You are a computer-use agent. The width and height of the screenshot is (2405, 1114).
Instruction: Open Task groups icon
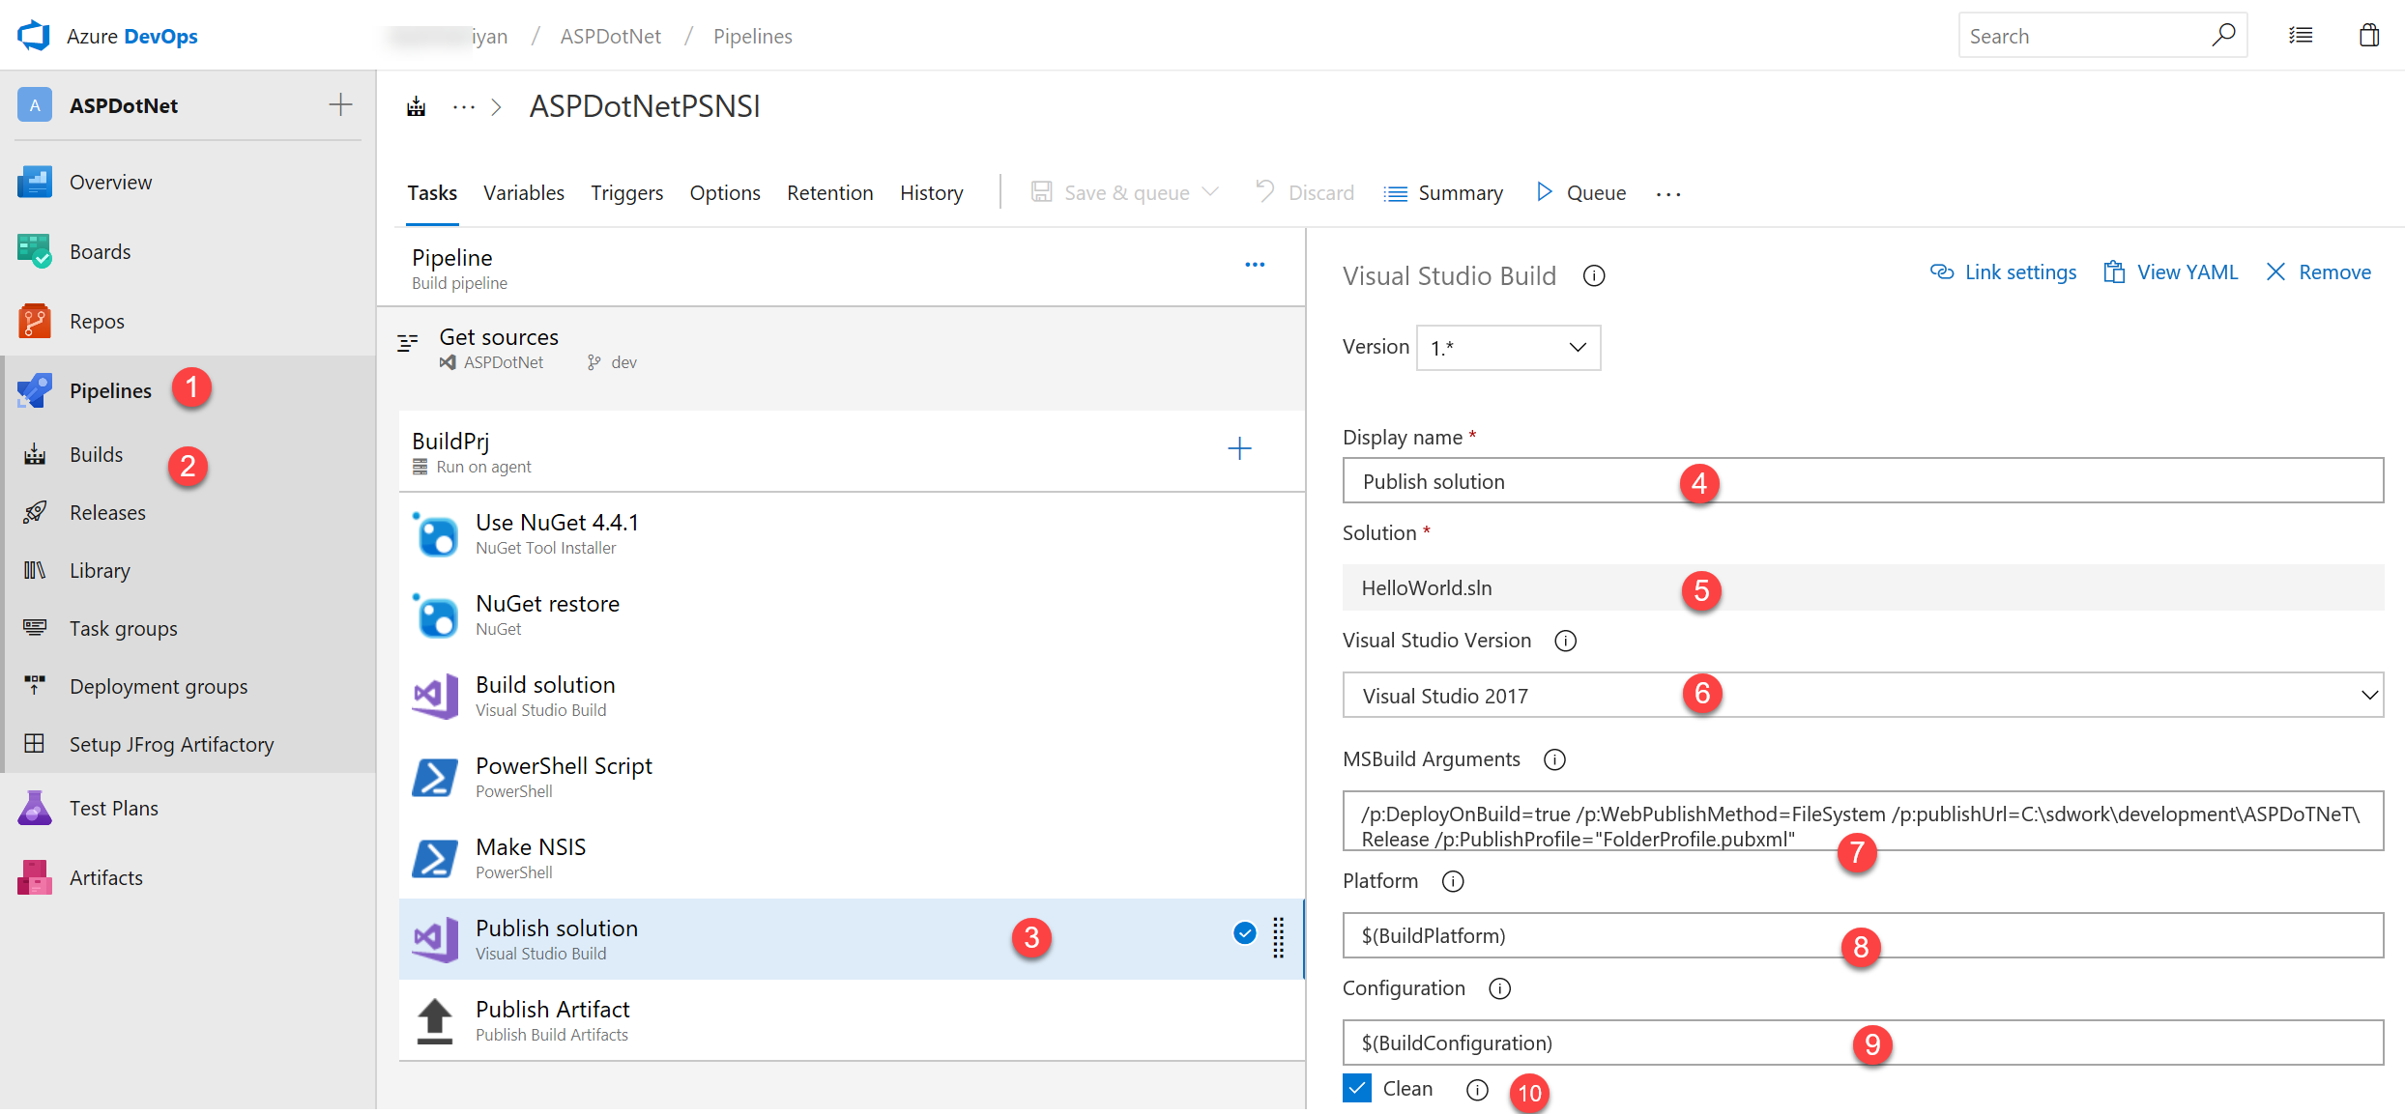(35, 628)
